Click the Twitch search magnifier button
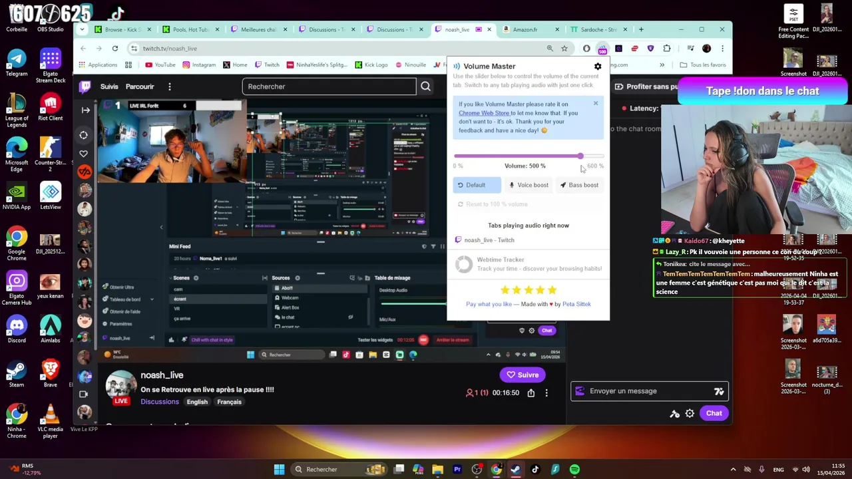Screen dimensions: 852x479 (425, 86)
